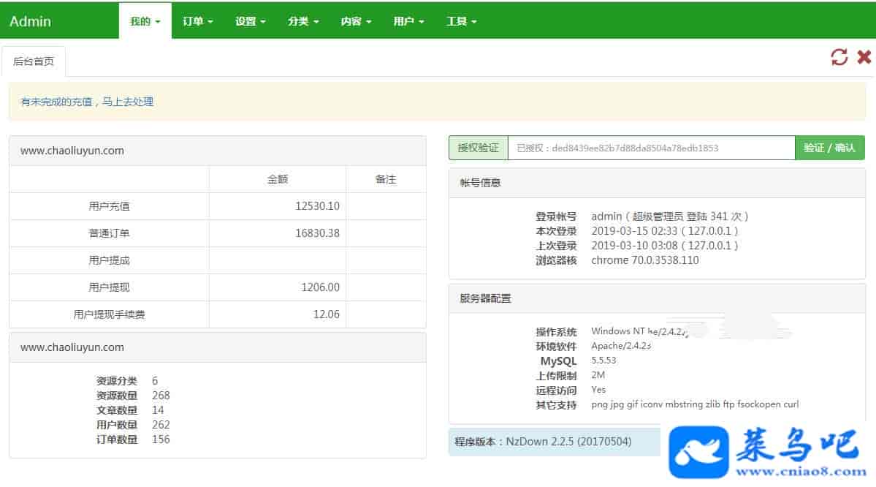Screen dimensions: 876x487
Task: Click the unfinished recharge notice link
Action: point(87,102)
